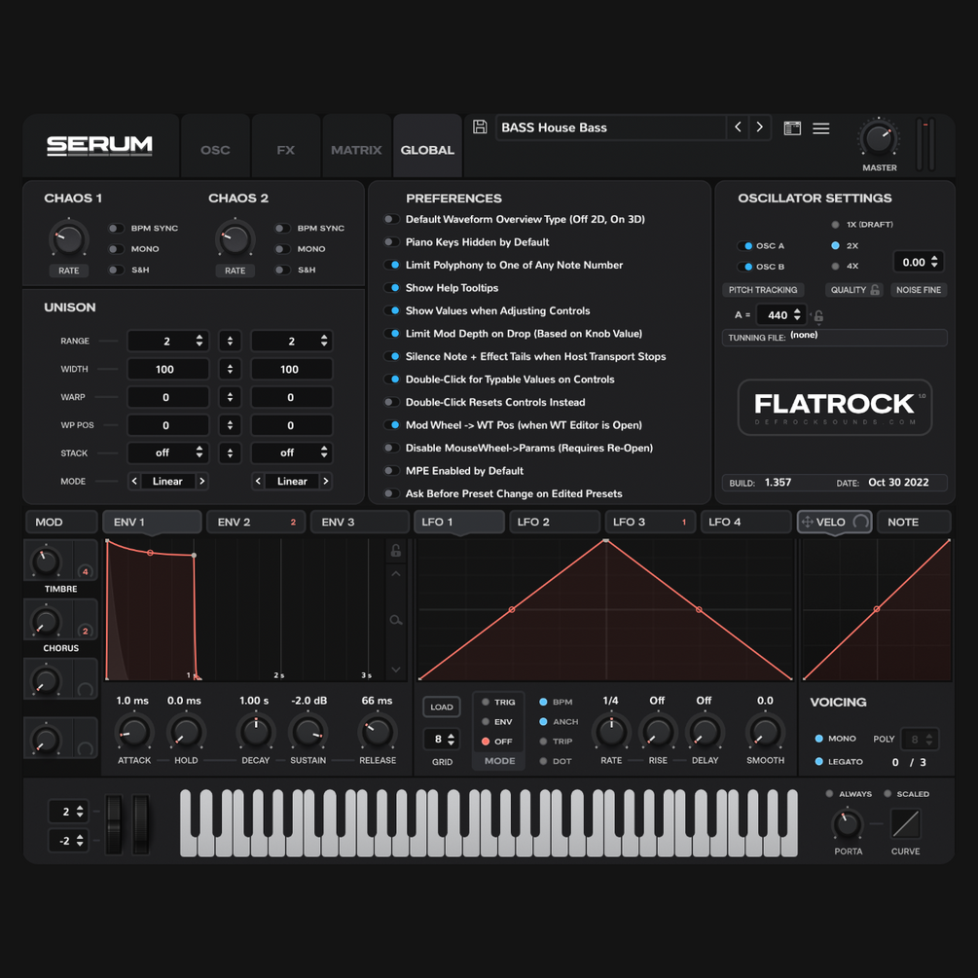Screen dimensions: 978x978
Task: Click the Timbre macro knob
Action: 46,561
